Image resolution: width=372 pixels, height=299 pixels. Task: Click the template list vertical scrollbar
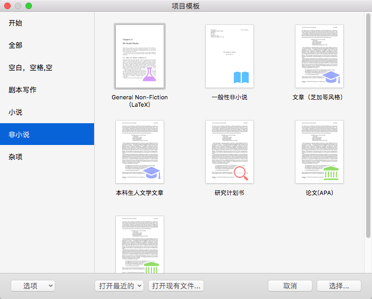368,126
